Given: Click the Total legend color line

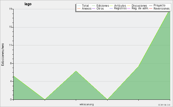Looking at the screenshot, I should (79, 6).
